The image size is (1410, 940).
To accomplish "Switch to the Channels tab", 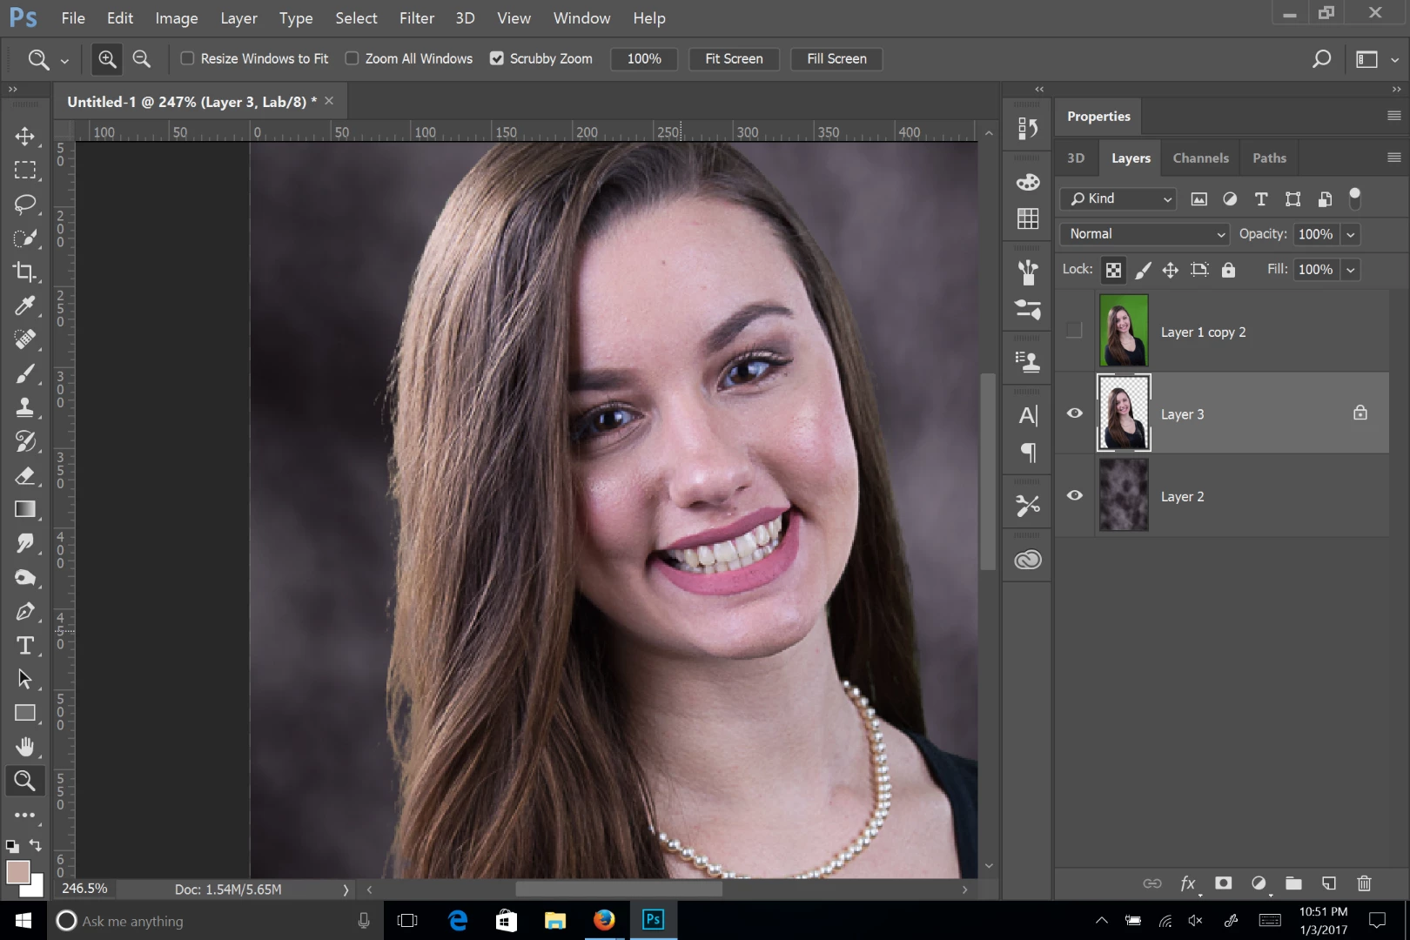I will tap(1200, 158).
